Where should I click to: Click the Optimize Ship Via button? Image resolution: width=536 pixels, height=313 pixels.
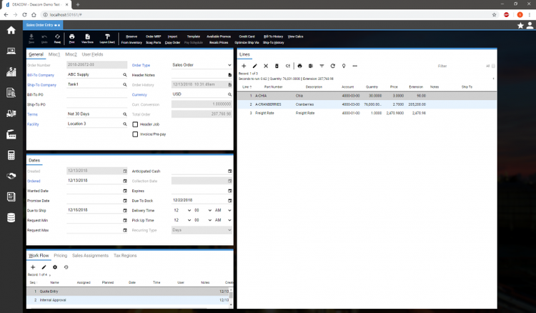tap(247, 43)
